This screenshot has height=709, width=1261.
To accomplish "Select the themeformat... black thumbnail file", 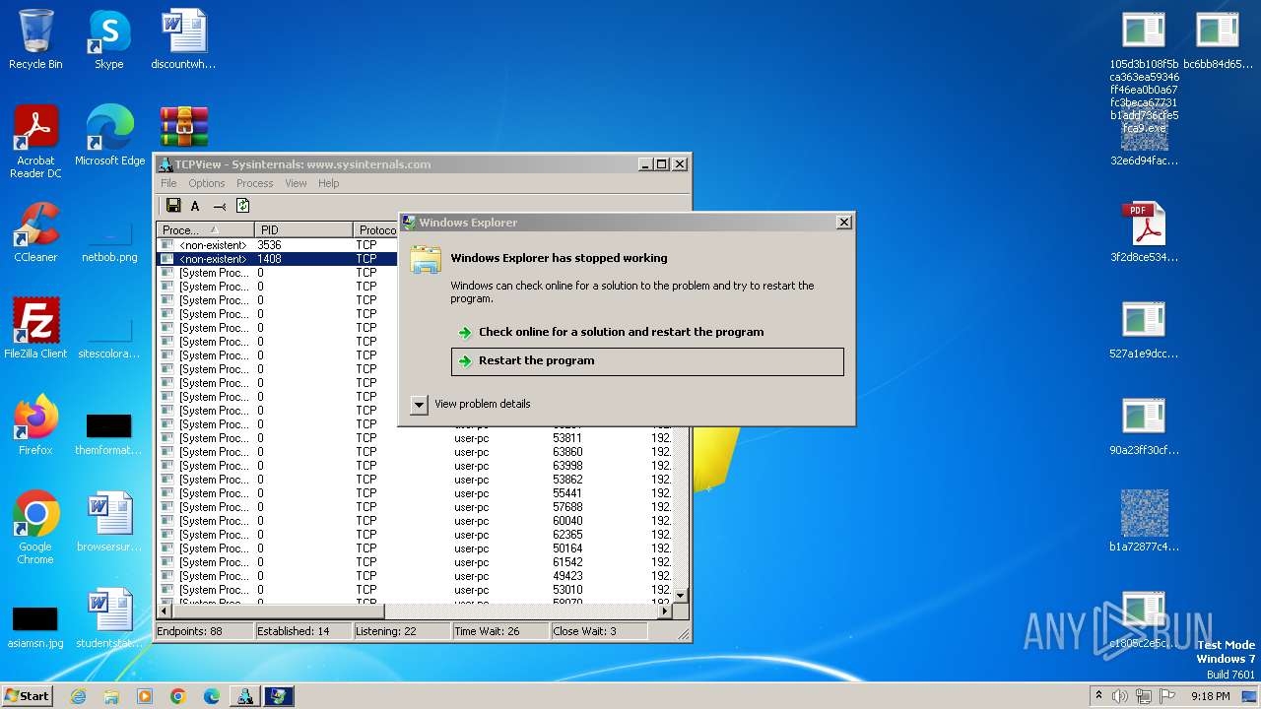I will click(x=109, y=433).
